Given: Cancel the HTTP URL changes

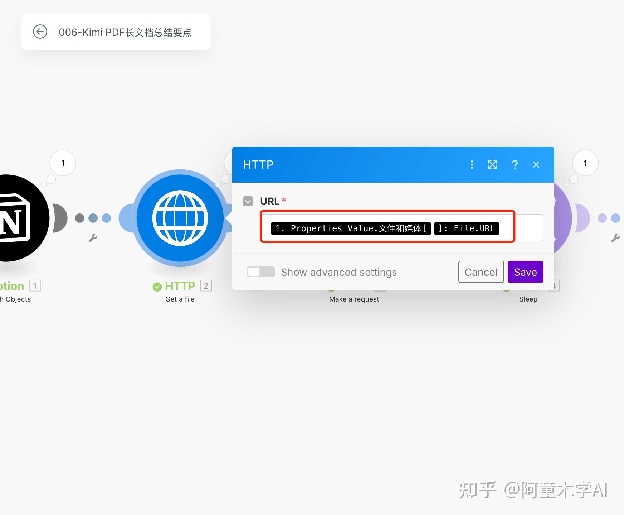Looking at the screenshot, I should (481, 272).
